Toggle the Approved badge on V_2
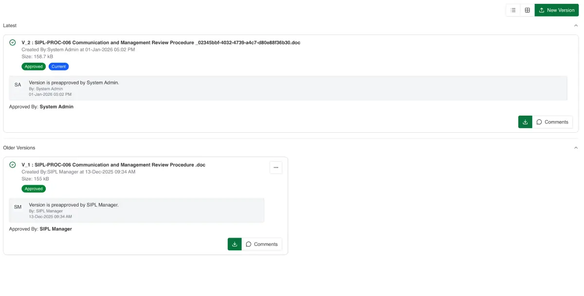 pos(33,66)
